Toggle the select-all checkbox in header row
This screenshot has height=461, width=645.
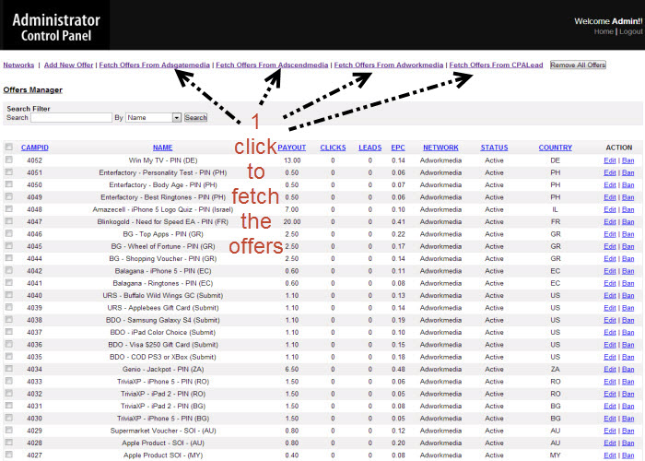click(x=8, y=147)
